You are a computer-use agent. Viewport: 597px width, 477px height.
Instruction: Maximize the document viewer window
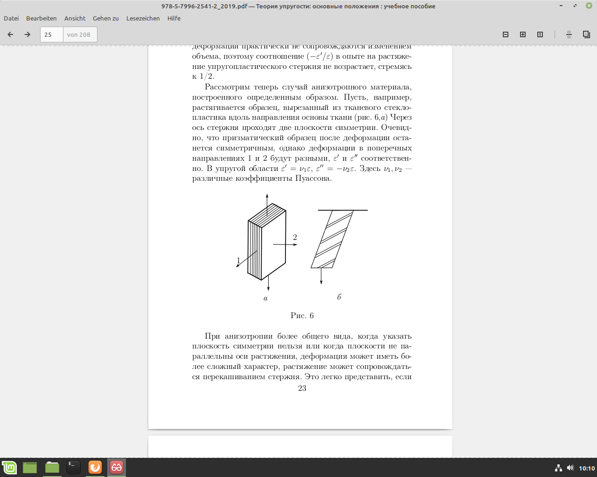[575, 6]
